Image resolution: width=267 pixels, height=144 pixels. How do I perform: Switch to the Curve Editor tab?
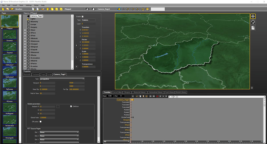pos(117,92)
